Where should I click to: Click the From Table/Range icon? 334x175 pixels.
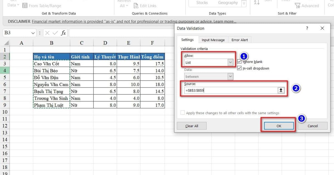(25, 6)
